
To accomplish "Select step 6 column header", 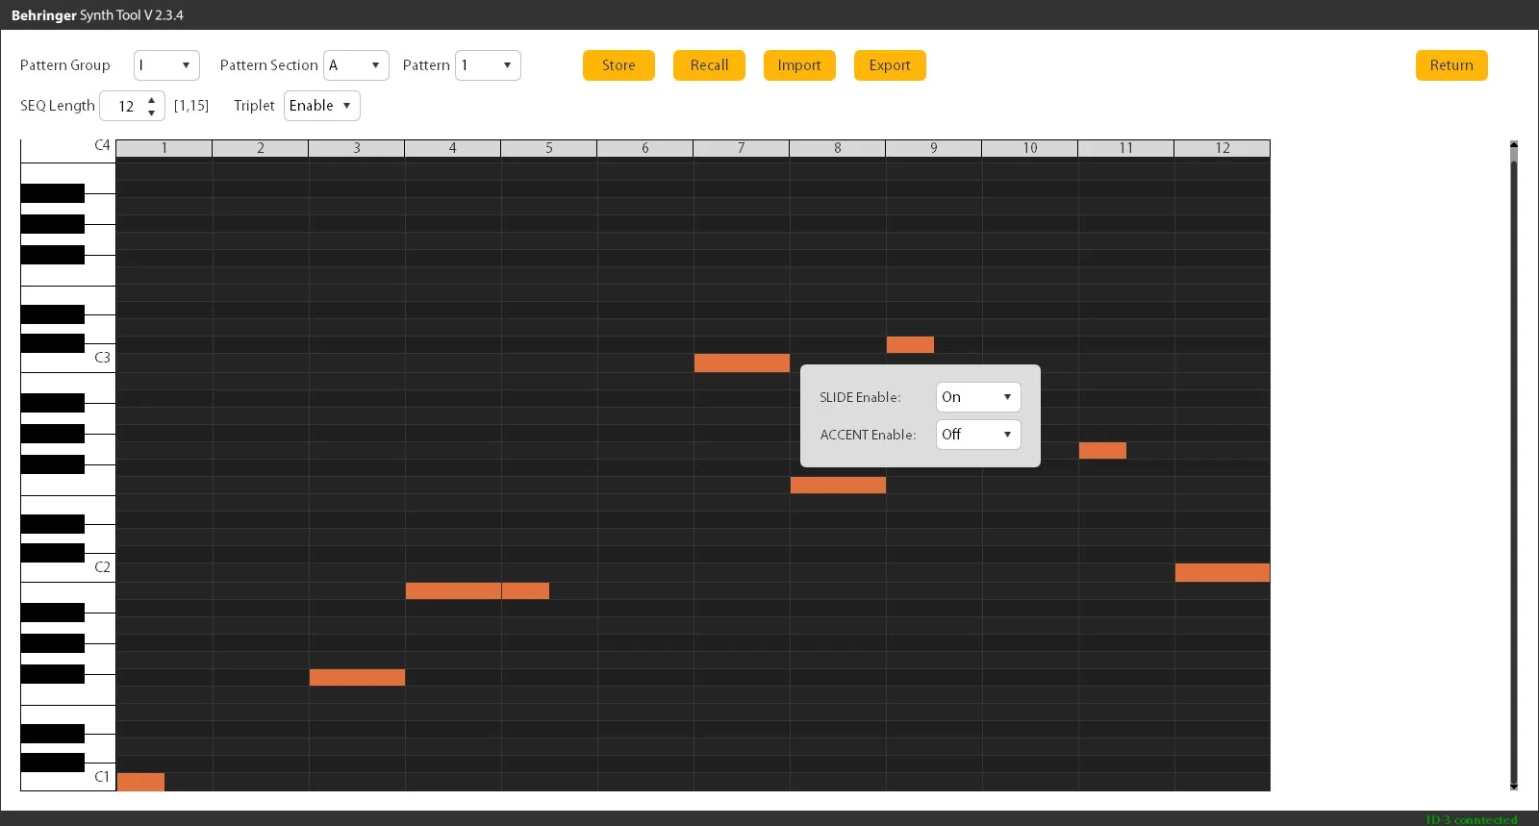I will click(x=645, y=148).
